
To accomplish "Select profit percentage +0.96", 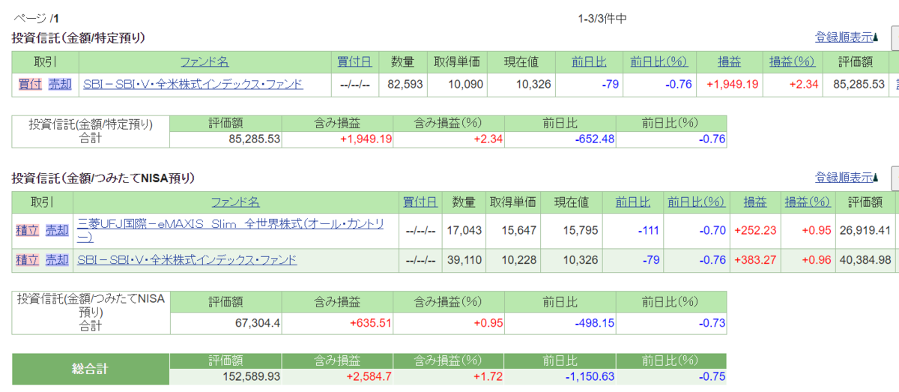I will 817,260.
